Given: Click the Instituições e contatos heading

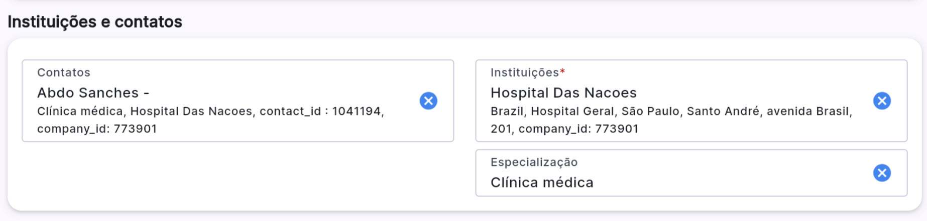Looking at the screenshot, I should tap(95, 22).
